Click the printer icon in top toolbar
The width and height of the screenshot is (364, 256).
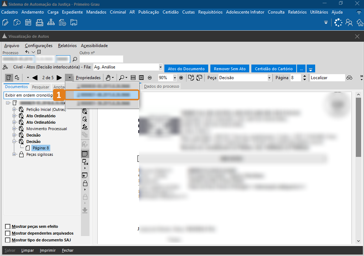(x=39, y=23)
